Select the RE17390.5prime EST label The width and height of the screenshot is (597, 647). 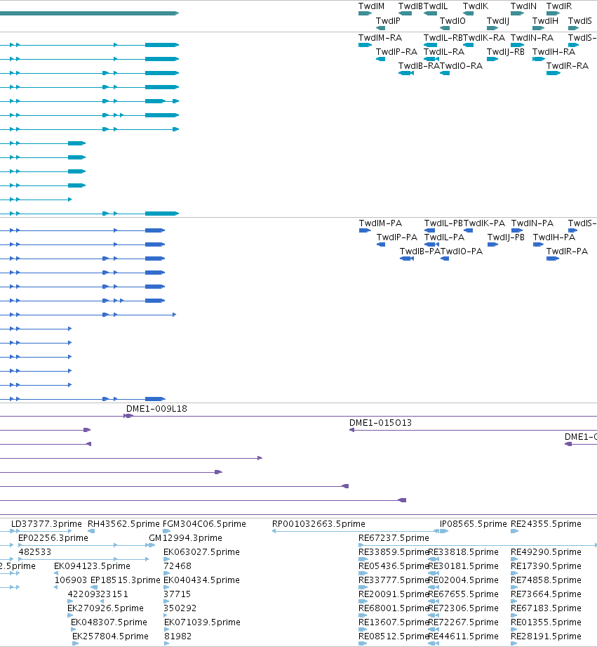pos(546,566)
